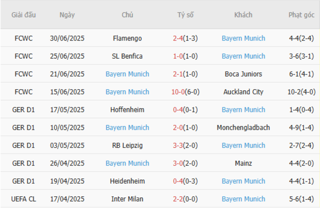
Task: Open the SL Benfica team link
Action: point(127,56)
